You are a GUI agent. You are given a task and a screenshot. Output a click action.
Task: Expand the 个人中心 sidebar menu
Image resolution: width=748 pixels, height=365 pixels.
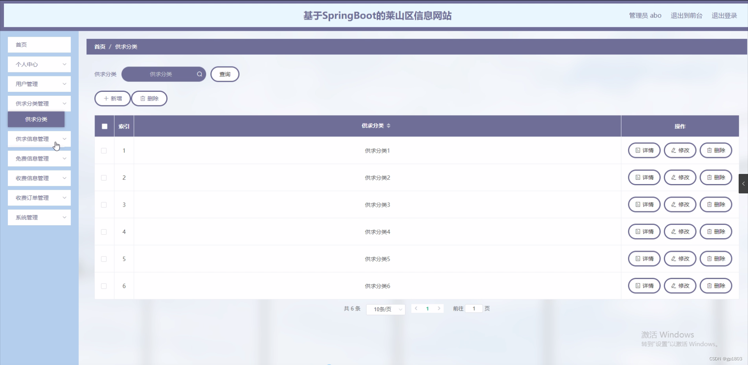(x=39, y=64)
